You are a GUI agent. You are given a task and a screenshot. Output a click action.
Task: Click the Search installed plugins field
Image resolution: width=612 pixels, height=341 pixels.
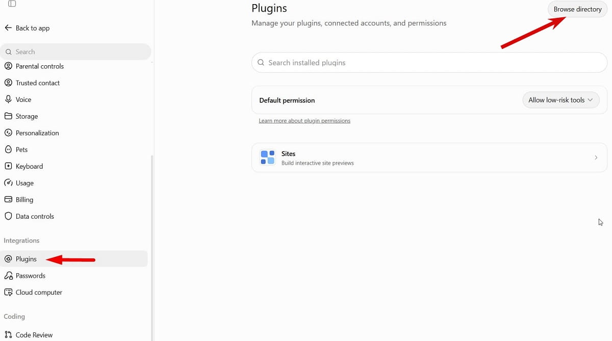point(429,63)
